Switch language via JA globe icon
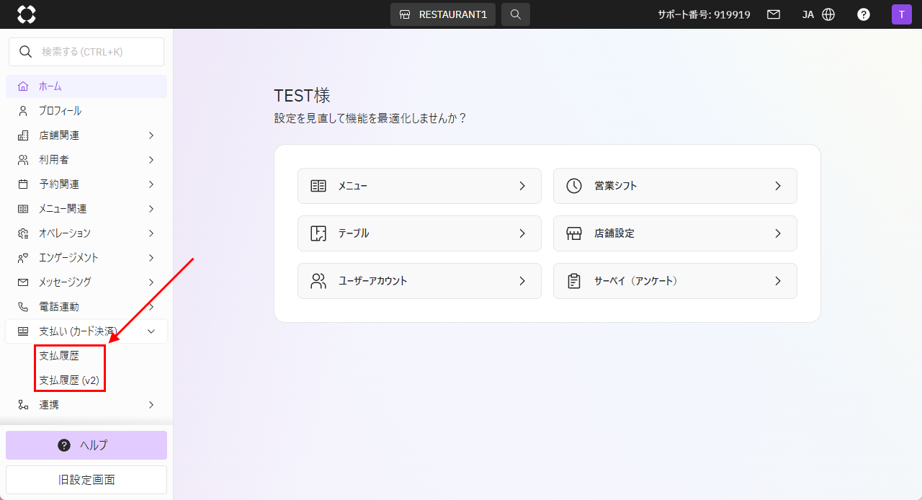The width and height of the screenshot is (922, 500). (818, 14)
